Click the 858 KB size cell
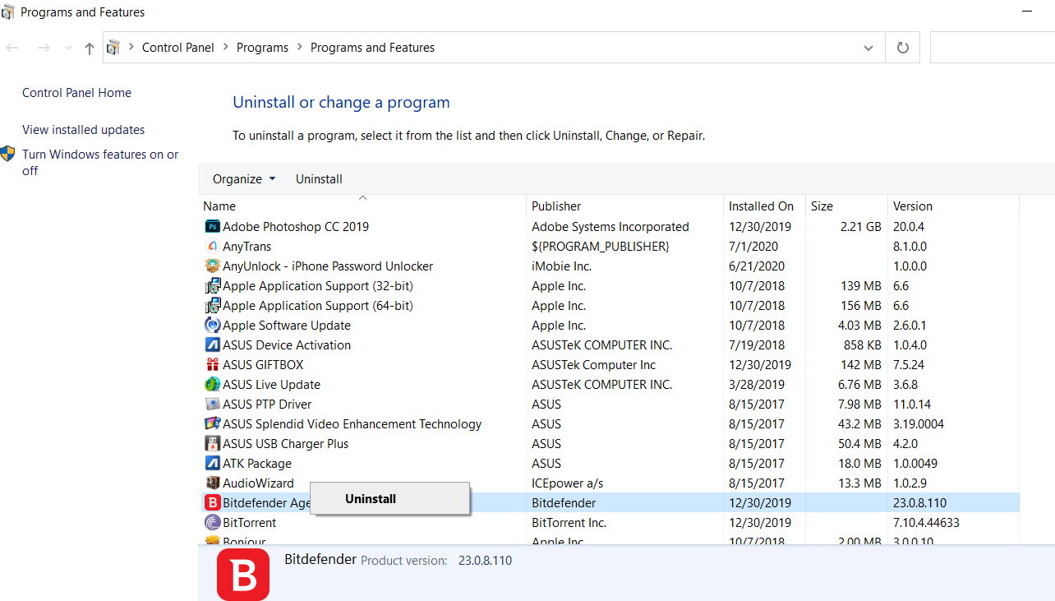The height and width of the screenshot is (601, 1055). point(863,345)
